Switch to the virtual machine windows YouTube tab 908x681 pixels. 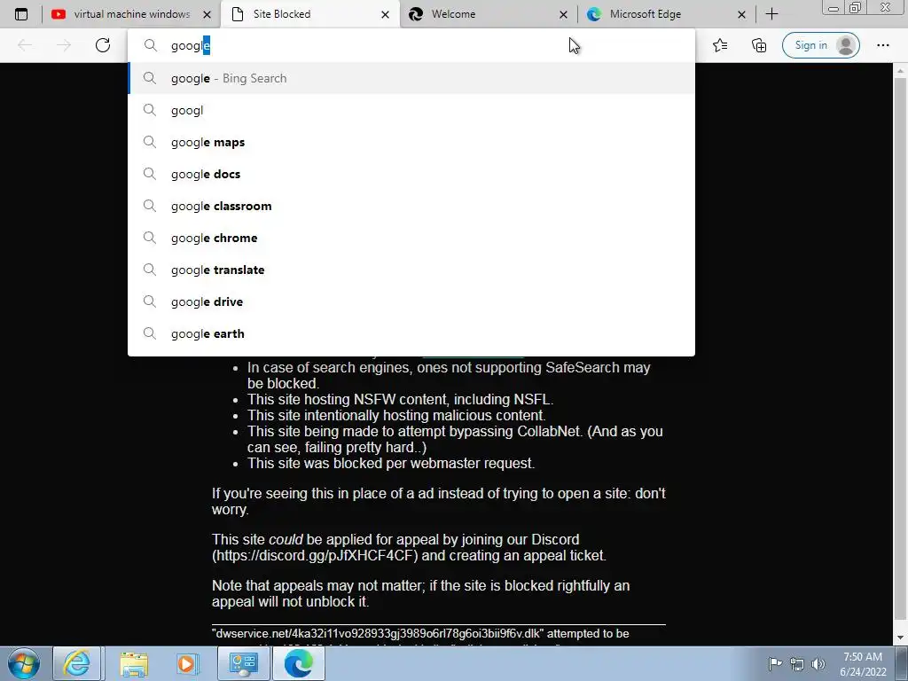[131, 14]
